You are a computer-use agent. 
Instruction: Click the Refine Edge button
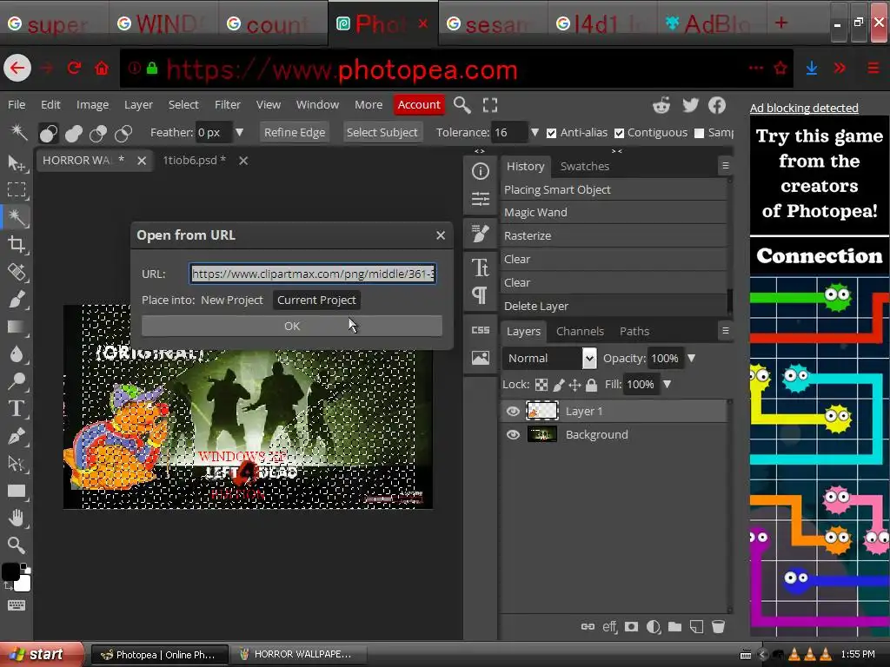(x=295, y=132)
